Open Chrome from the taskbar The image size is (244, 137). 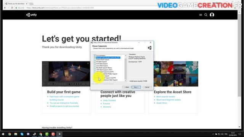point(10,134)
